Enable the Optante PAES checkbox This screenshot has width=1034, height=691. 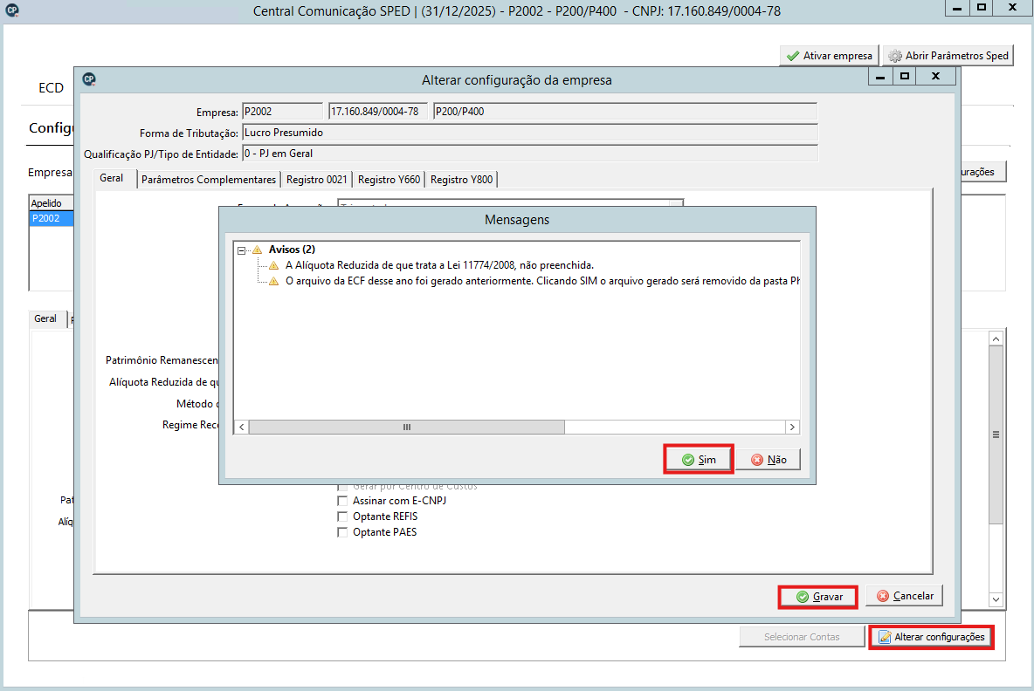pos(342,533)
